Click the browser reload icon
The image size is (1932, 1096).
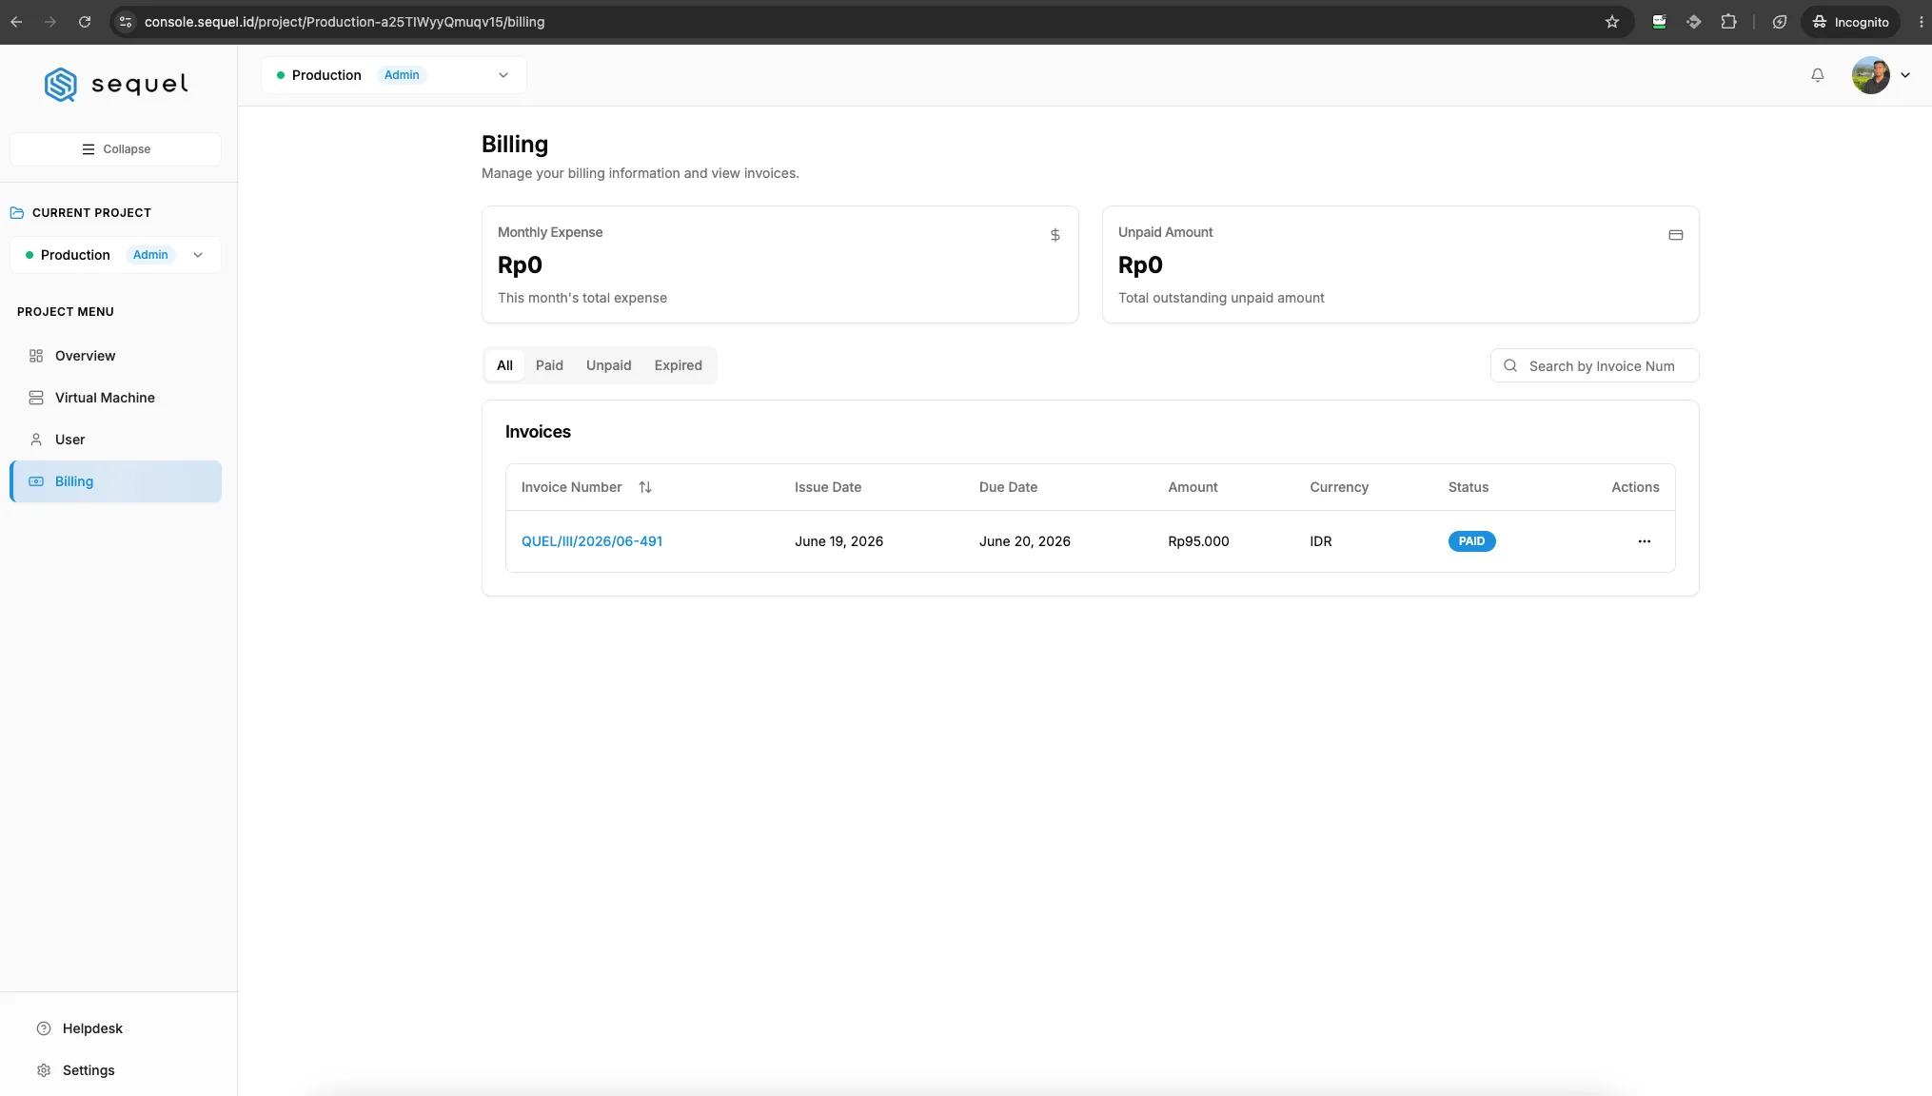click(85, 22)
